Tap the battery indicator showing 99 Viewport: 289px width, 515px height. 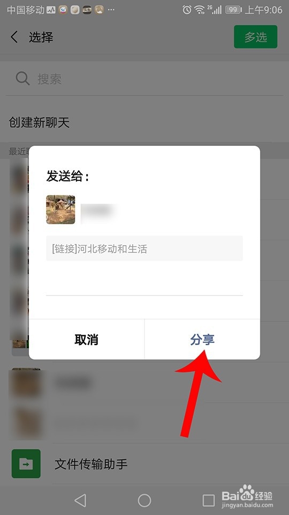point(233,10)
